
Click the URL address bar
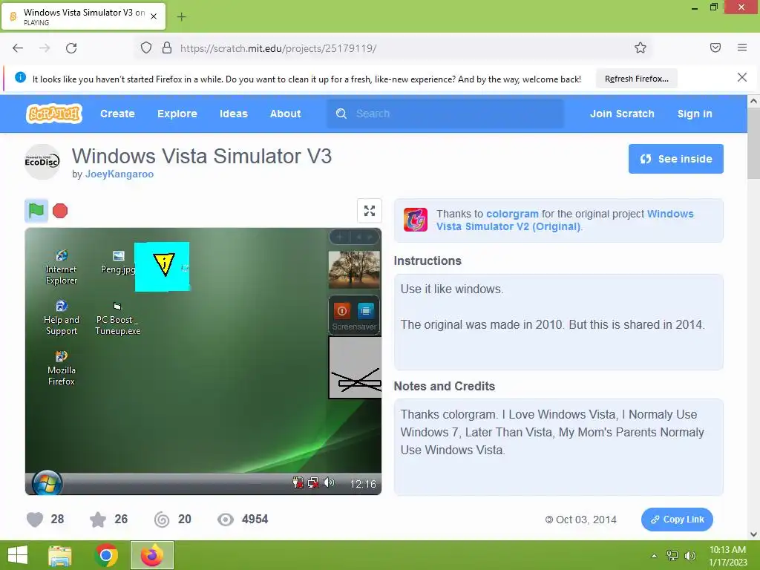click(393, 48)
